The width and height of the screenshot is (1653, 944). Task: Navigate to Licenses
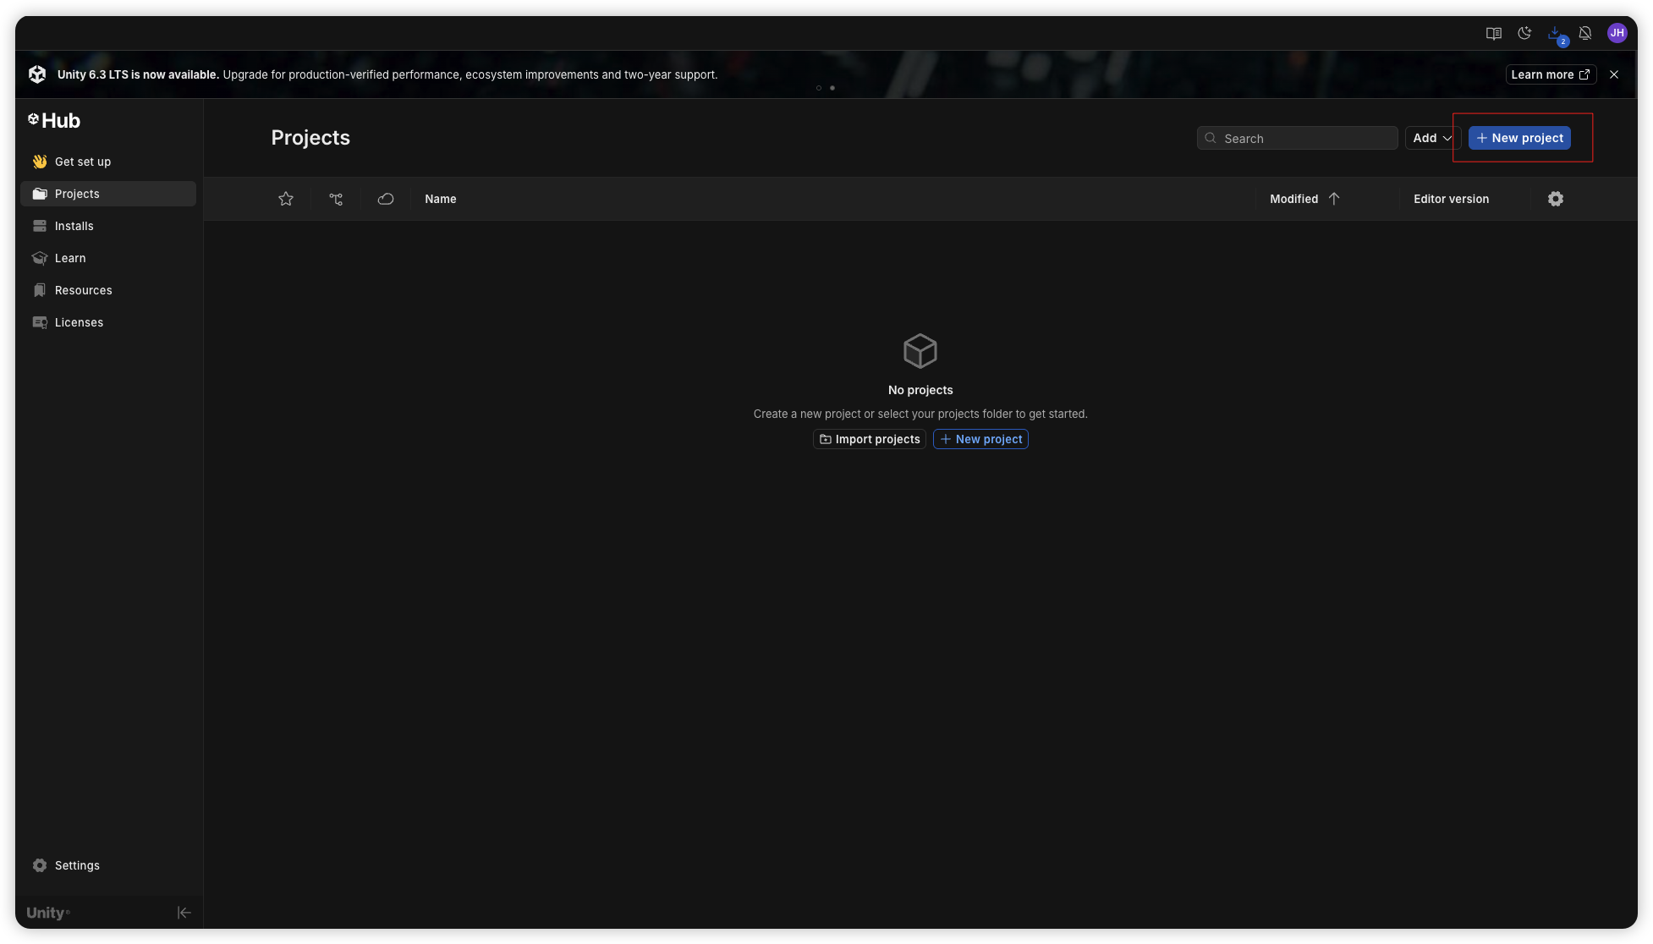108,322
